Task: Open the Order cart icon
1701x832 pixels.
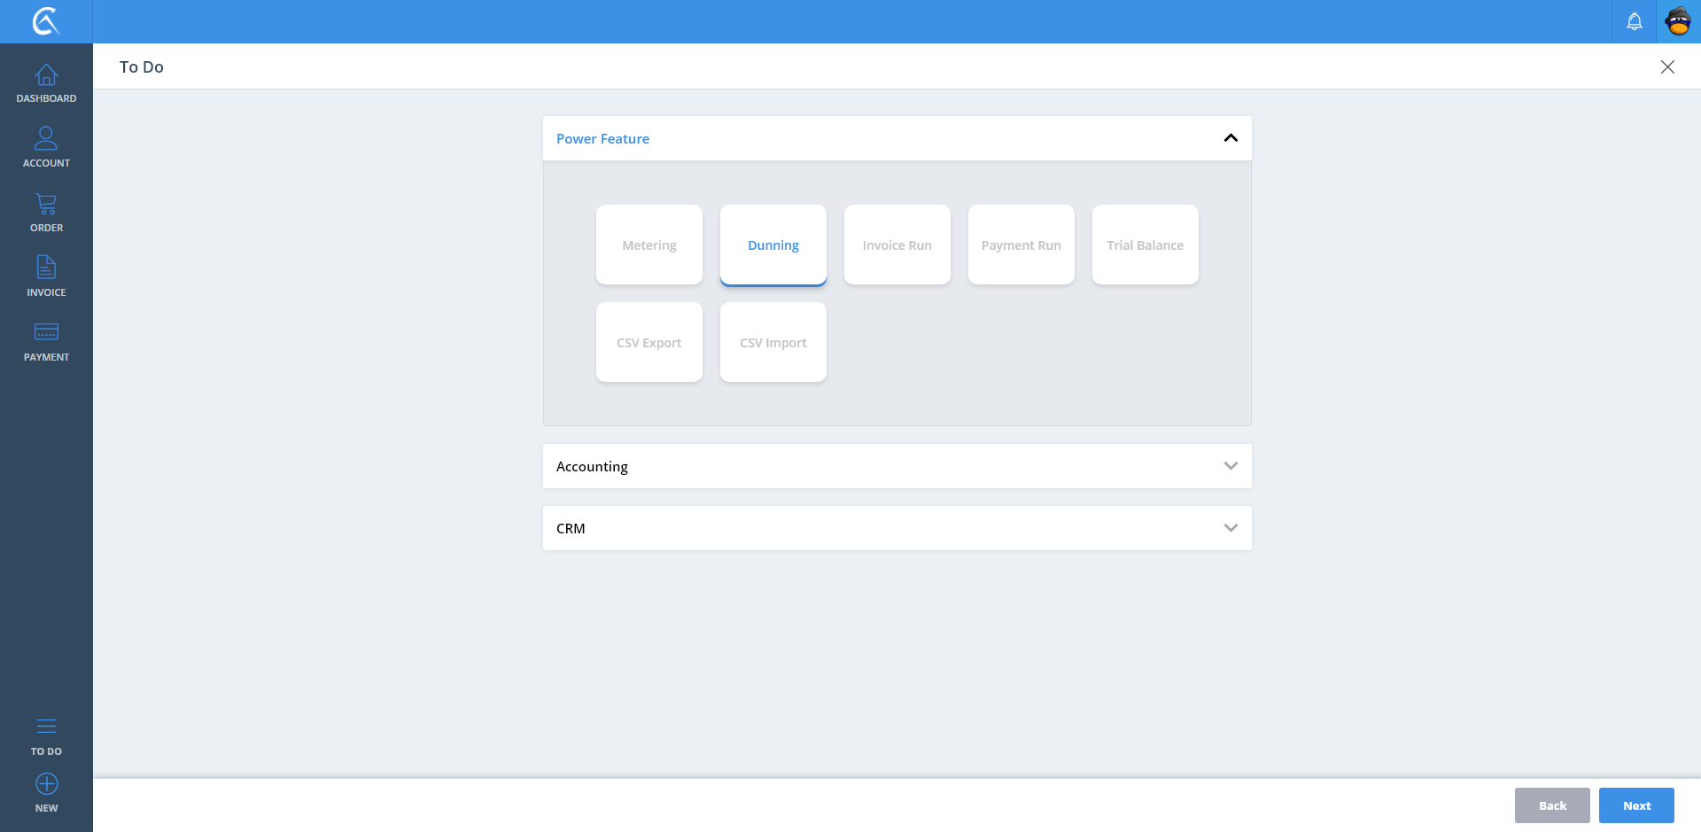Action: (46, 205)
